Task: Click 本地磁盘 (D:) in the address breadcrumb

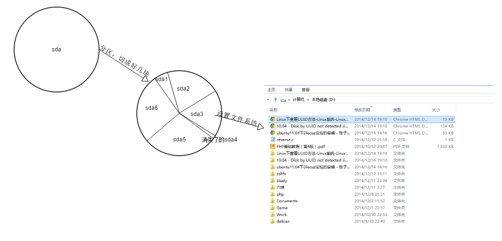Action: [x=324, y=100]
